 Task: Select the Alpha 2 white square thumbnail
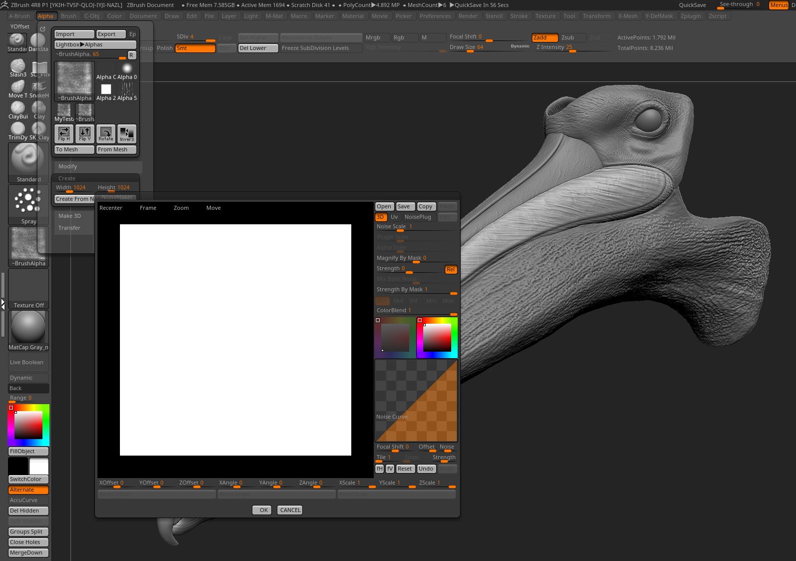coord(106,91)
